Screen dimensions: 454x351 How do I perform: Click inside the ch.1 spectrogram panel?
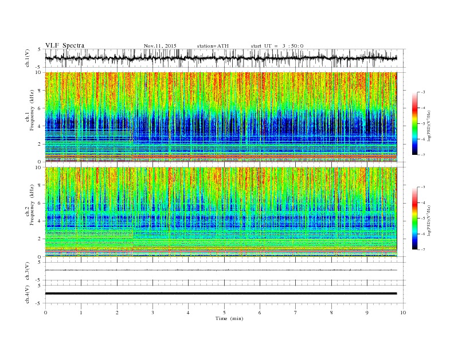pos(221,117)
